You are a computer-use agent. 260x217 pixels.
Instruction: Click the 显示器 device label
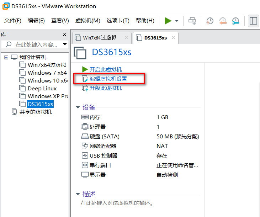pyautogui.click(x=98, y=175)
